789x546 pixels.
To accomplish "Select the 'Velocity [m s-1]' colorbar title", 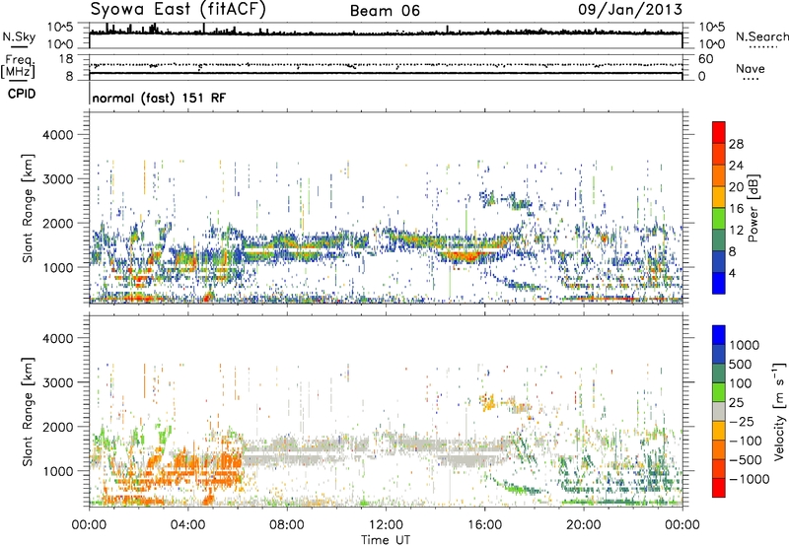I will 779,411.
